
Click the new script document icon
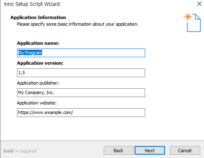click(192, 22)
